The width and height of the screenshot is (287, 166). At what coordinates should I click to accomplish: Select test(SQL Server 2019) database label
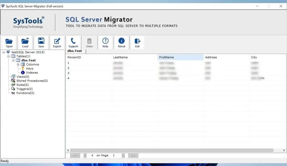28,52
